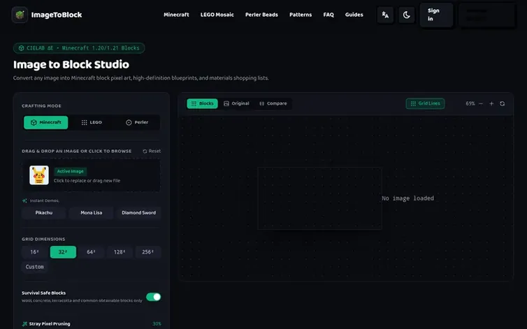Switch to the Original view tab

click(236, 103)
